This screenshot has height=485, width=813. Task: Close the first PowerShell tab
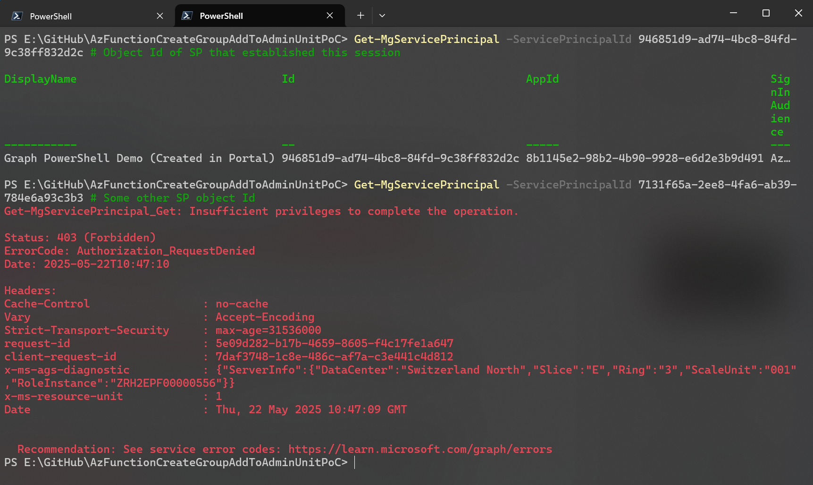(x=160, y=16)
